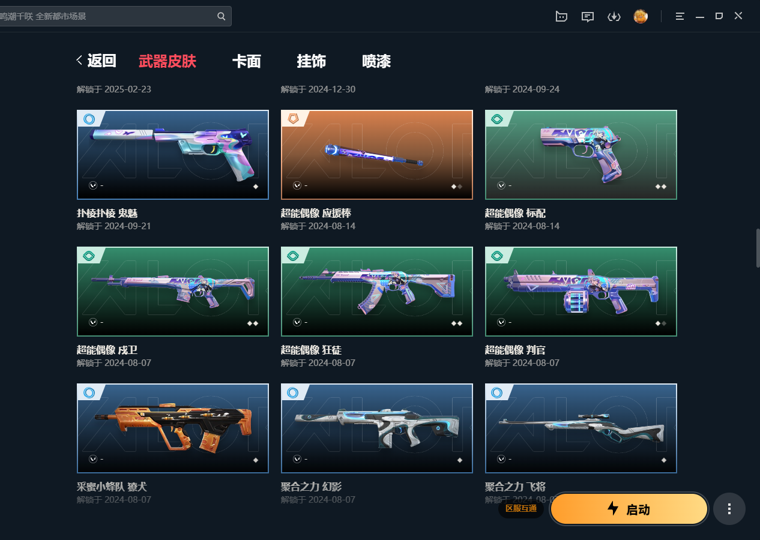
Task: Click the tier icon on 超能偶像 应援棒 card
Action: point(292,119)
